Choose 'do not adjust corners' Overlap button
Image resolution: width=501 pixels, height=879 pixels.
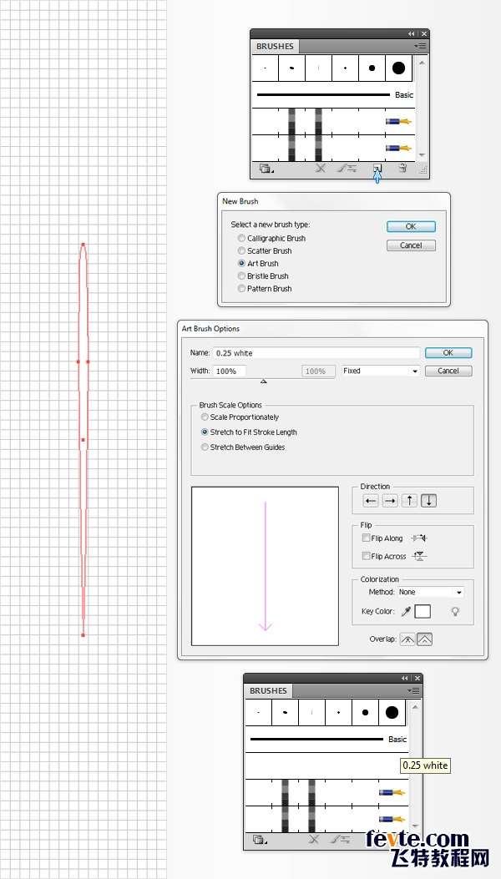click(x=407, y=639)
